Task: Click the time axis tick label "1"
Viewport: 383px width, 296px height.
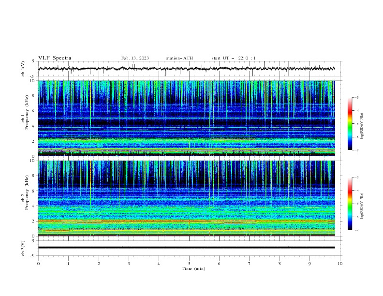Action: coord(69,264)
